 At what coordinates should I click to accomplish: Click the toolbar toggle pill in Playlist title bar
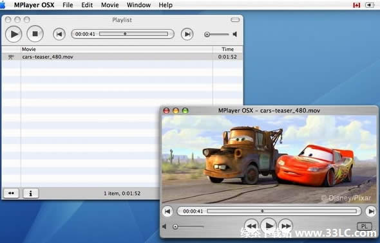point(235,20)
